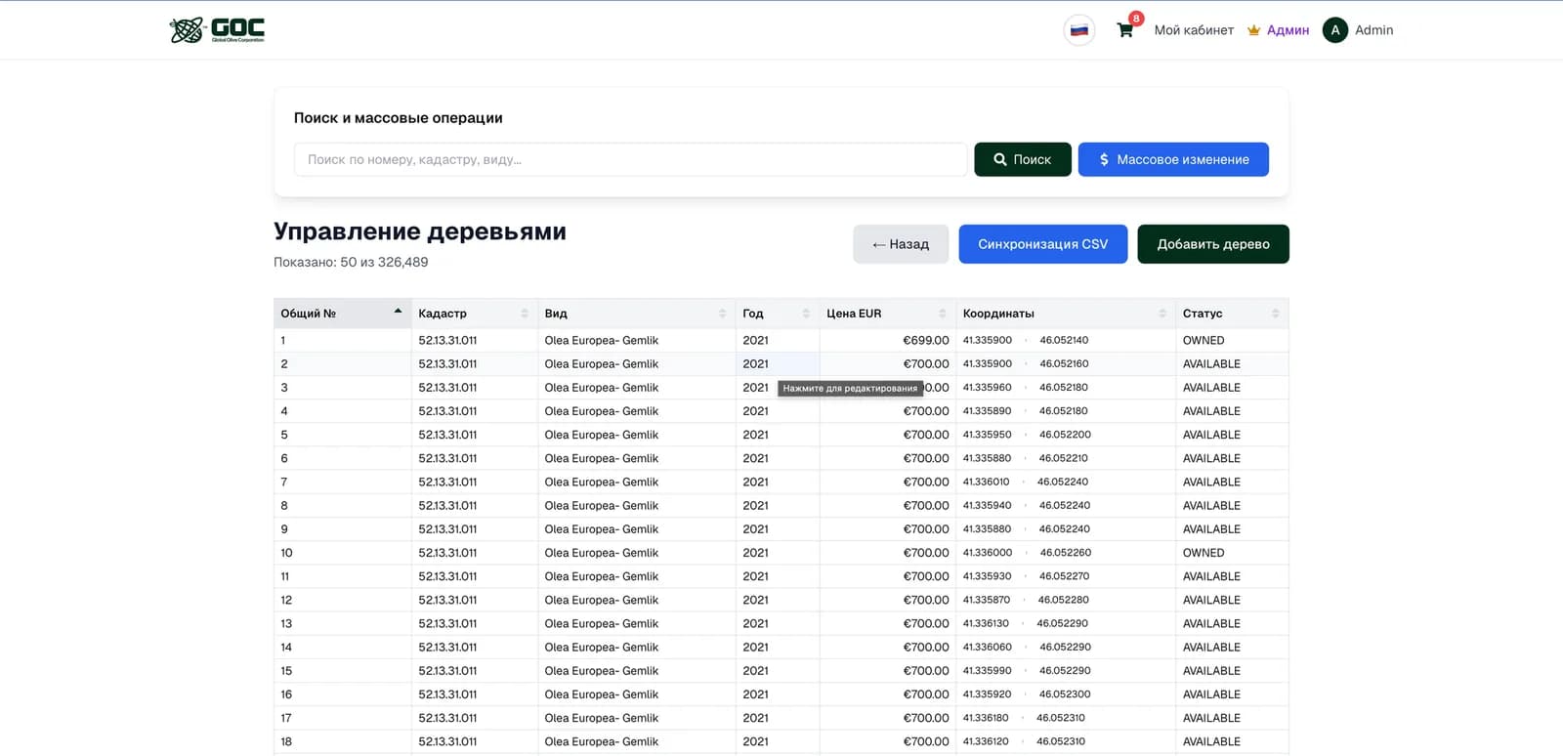
Task: Click coordinate 41.336130 in row 13
Action: point(986,623)
